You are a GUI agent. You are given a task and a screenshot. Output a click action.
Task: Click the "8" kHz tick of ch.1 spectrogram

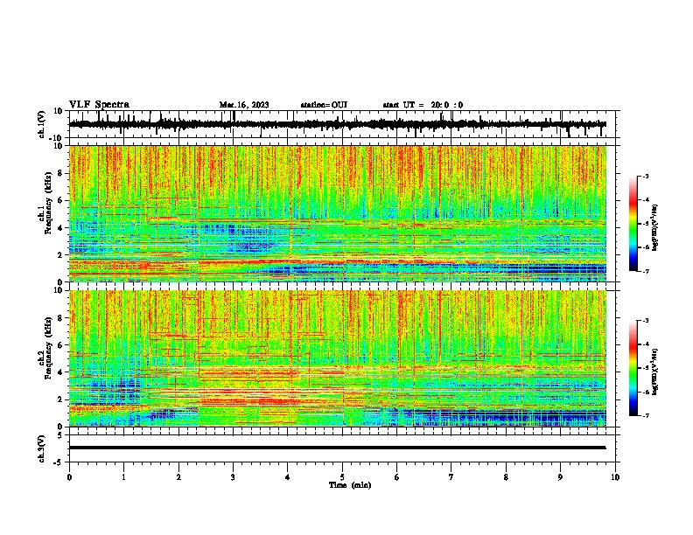click(x=60, y=173)
